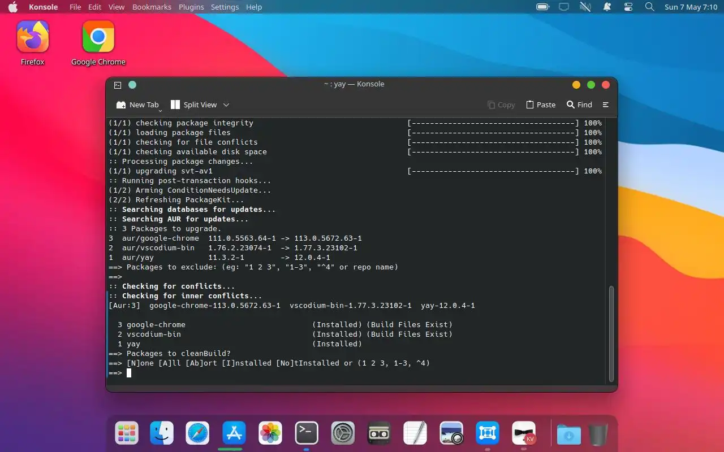Open the terminal icon in dock

[x=306, y=433]
